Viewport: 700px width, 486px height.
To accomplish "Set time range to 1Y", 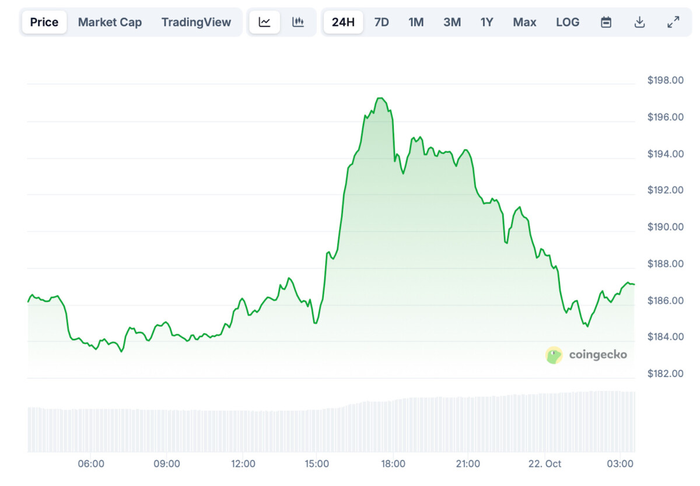I will pyautogui.click(x=487, y=22).
